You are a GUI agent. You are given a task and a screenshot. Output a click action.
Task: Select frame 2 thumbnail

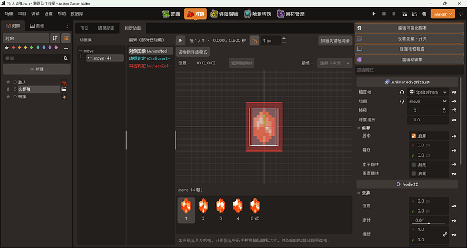[x=204, y=209]
